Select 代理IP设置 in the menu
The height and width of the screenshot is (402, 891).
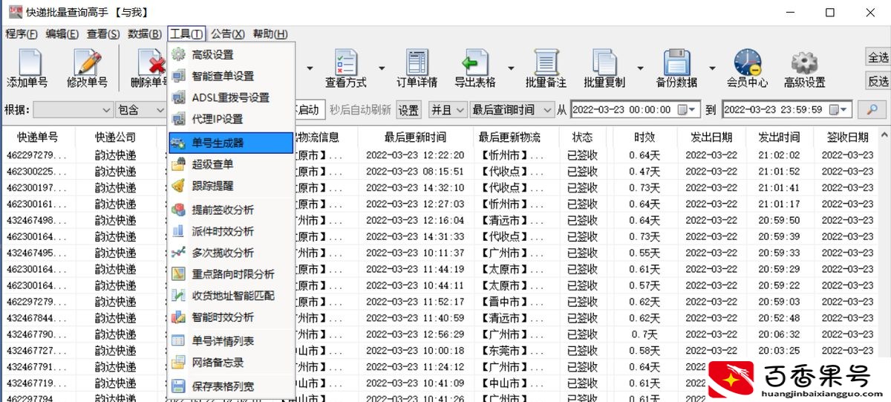232,119
